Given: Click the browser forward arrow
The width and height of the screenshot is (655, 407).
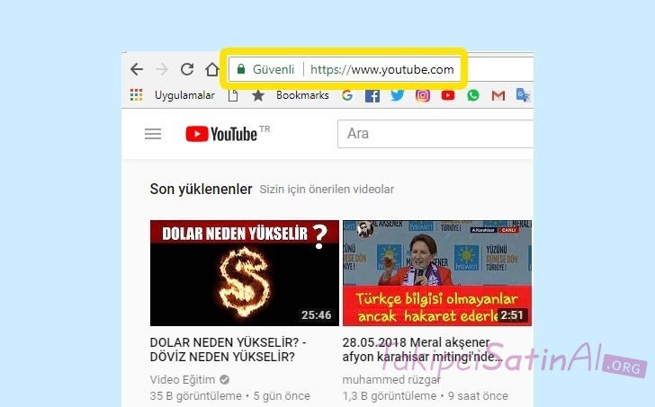Looking at the screenshot, I should coord(162,69).
